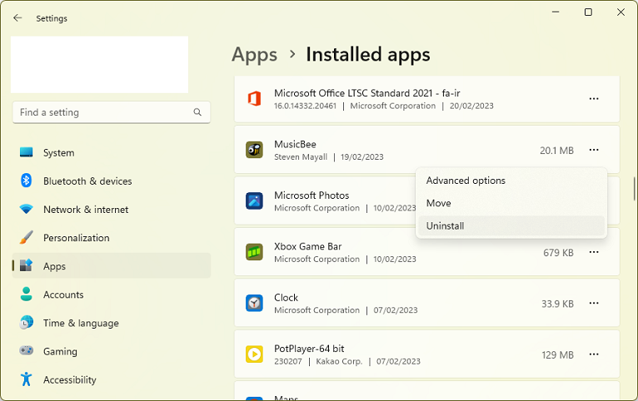Maximize the Settings window
638x401 pixels.
click(x=588, y=12)
